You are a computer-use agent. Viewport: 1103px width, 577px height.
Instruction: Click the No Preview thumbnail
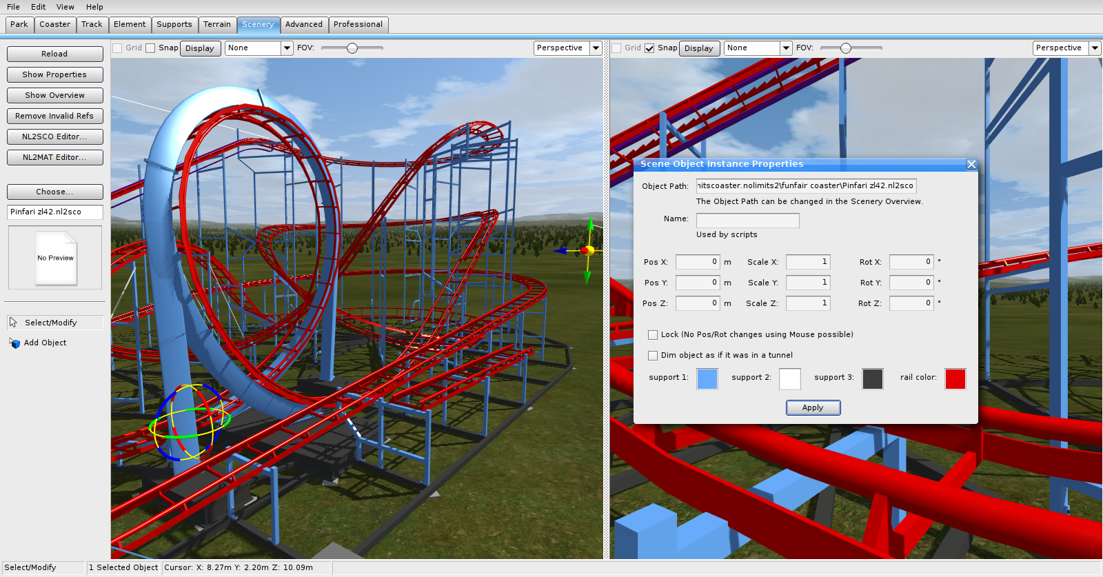(55, 258)
